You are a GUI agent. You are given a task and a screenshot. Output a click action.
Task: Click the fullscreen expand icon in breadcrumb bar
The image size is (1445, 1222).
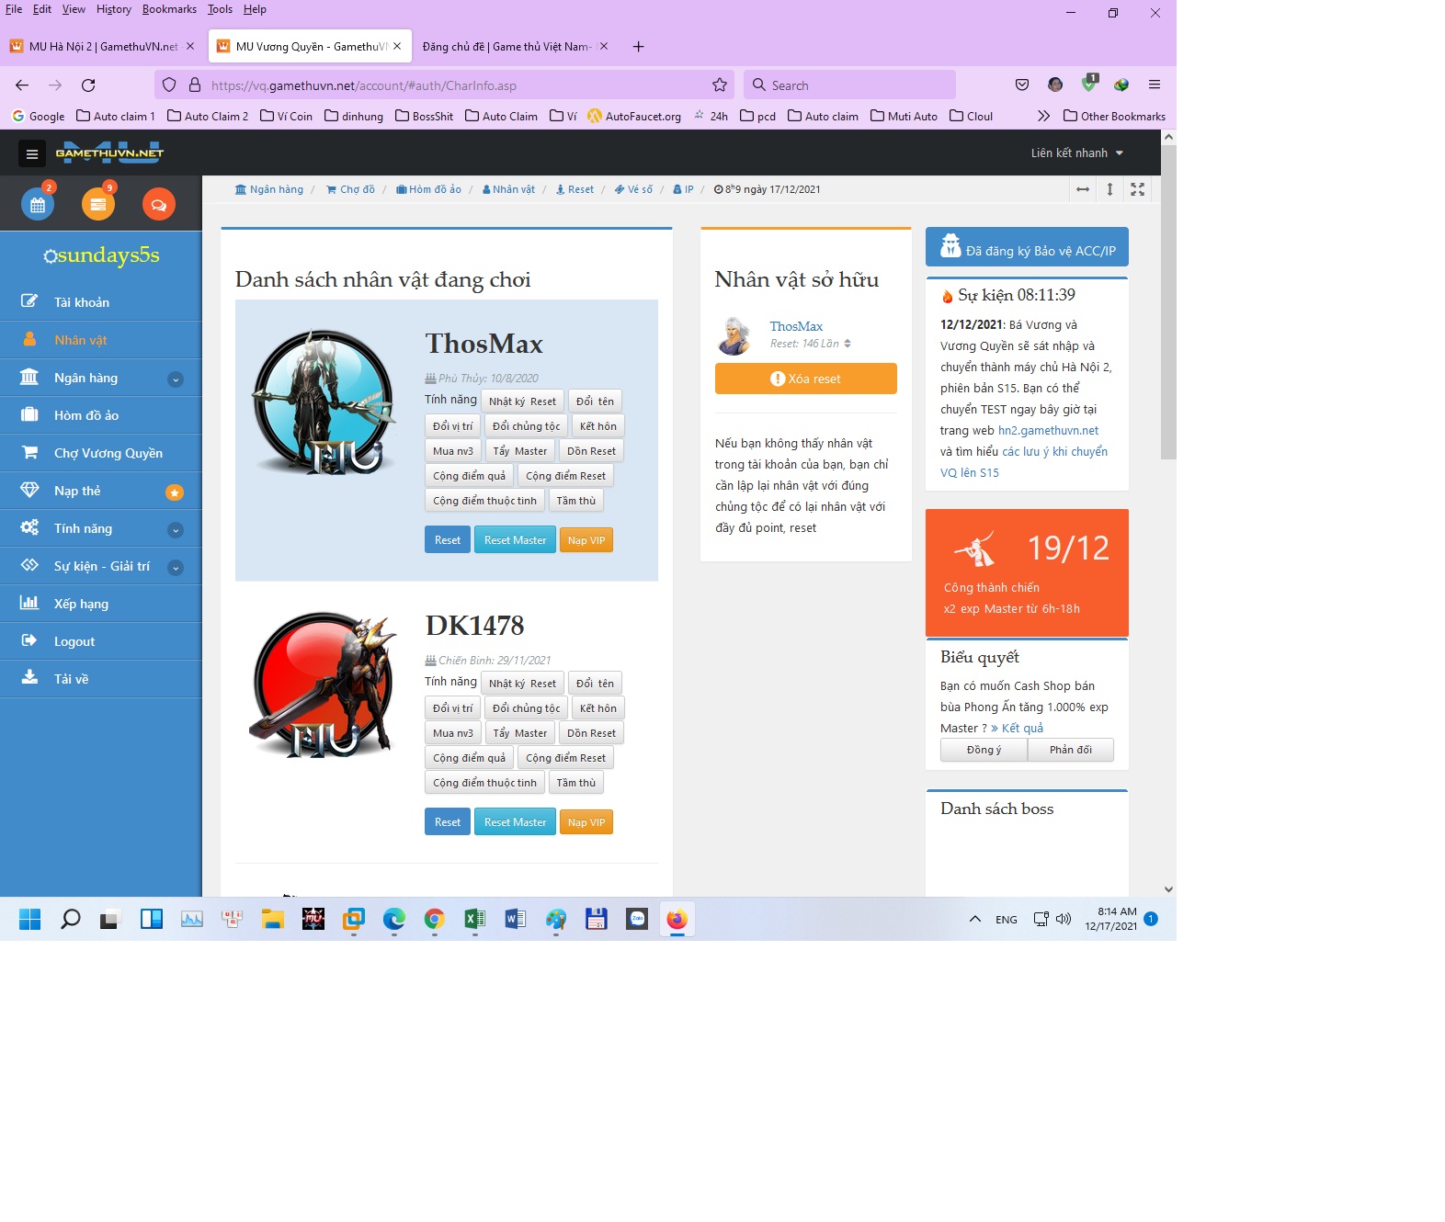click(x=1137, y=189)
